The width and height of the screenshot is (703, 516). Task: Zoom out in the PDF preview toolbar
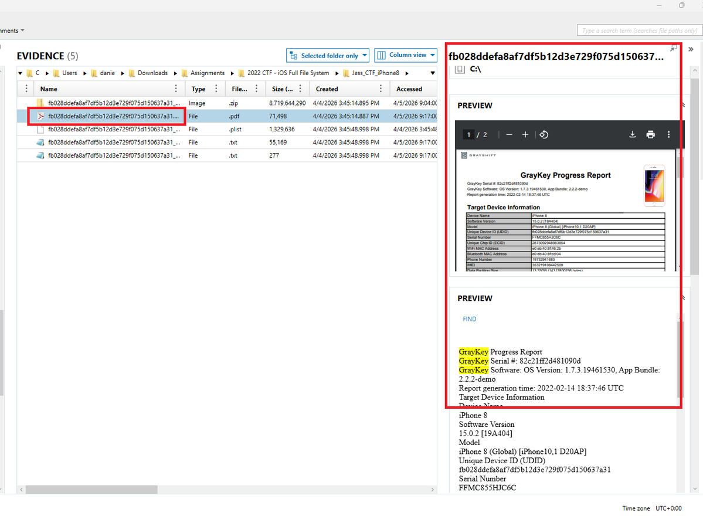pos(509,134)
